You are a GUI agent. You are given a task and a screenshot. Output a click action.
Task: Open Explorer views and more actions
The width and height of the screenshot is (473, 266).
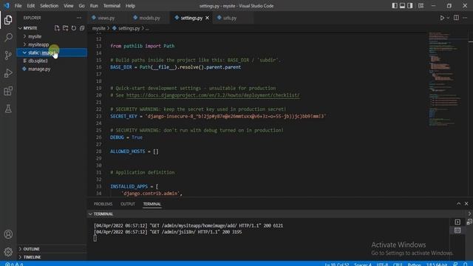[79, 18]
